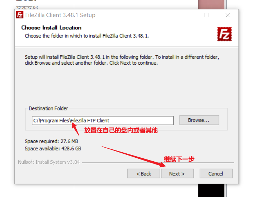
Task: Click the 'Nullsoft Install System v3.04' label
Action: coord(49,162)
